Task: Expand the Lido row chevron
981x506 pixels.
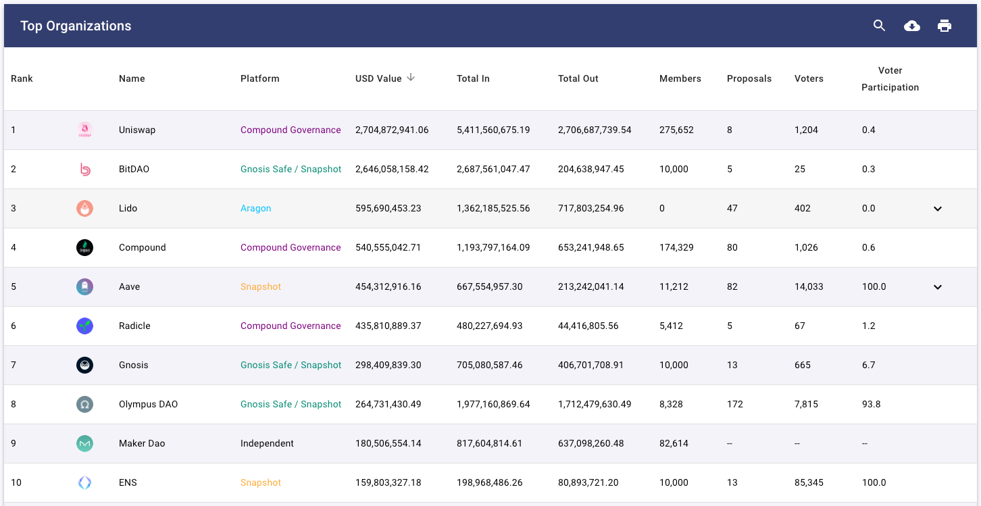Action: tap(938, 208)
